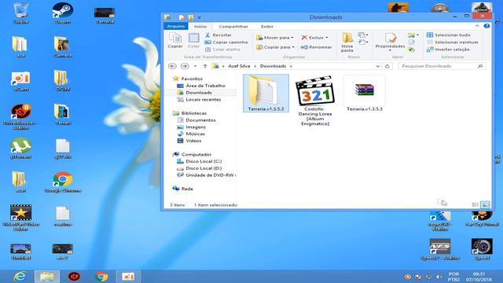503x283 pixels.
Task: Click the Copiar button in the ribbon
Action: coord(175,40)
